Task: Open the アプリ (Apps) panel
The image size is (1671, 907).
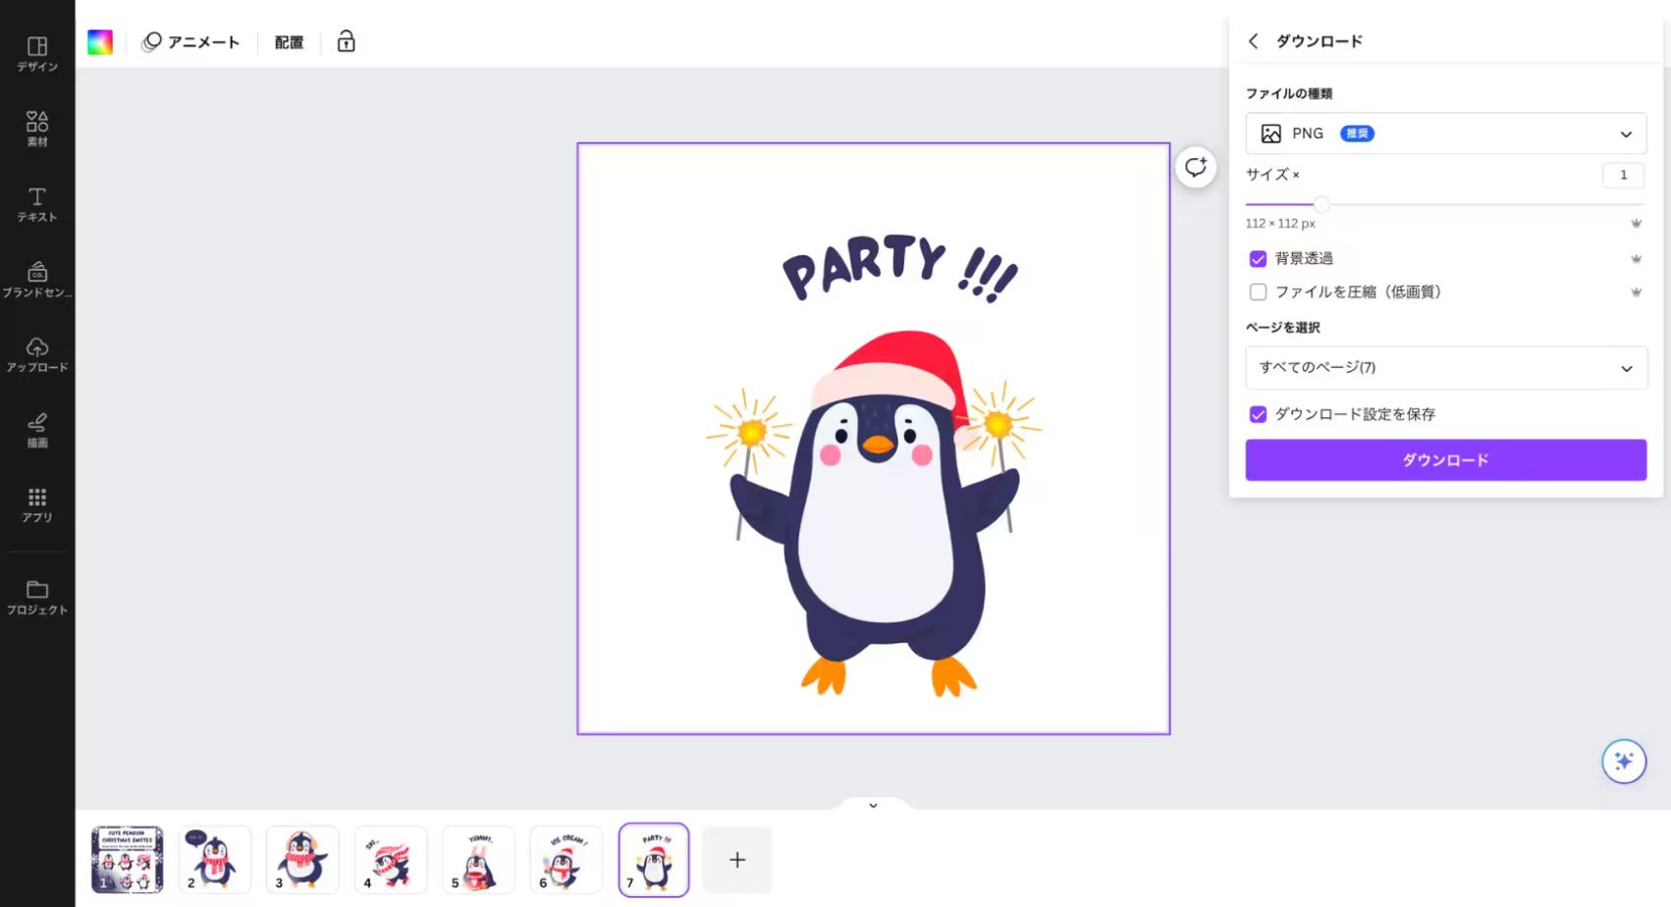Action: point(37,505)
